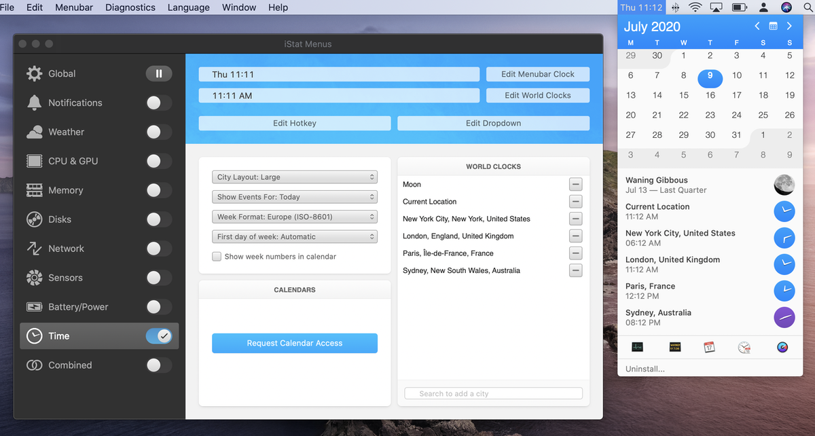Open Bluetooth status in the menu bar

pyautogui.click(x=675, y=7)
